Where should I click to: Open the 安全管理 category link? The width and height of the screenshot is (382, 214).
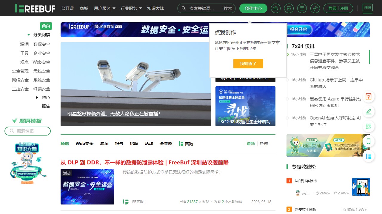[20, 71]
